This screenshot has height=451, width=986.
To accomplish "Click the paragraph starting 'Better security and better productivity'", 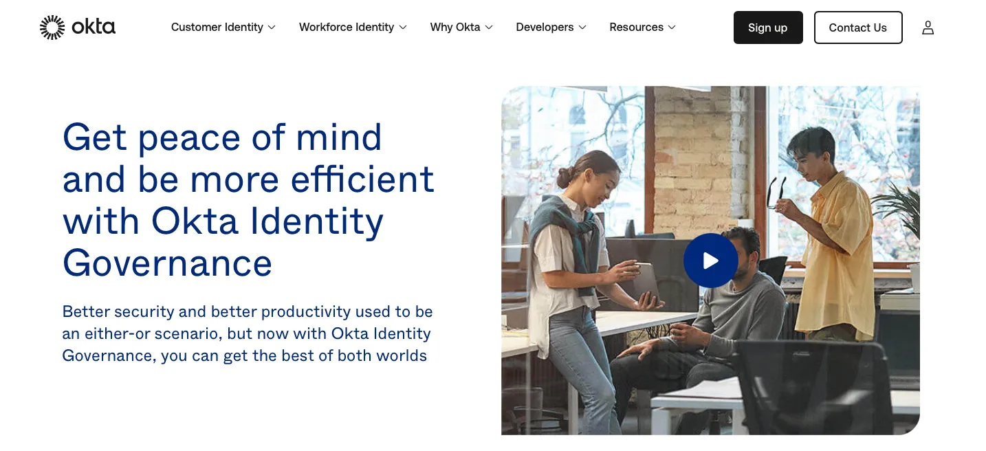I will 248,333.
